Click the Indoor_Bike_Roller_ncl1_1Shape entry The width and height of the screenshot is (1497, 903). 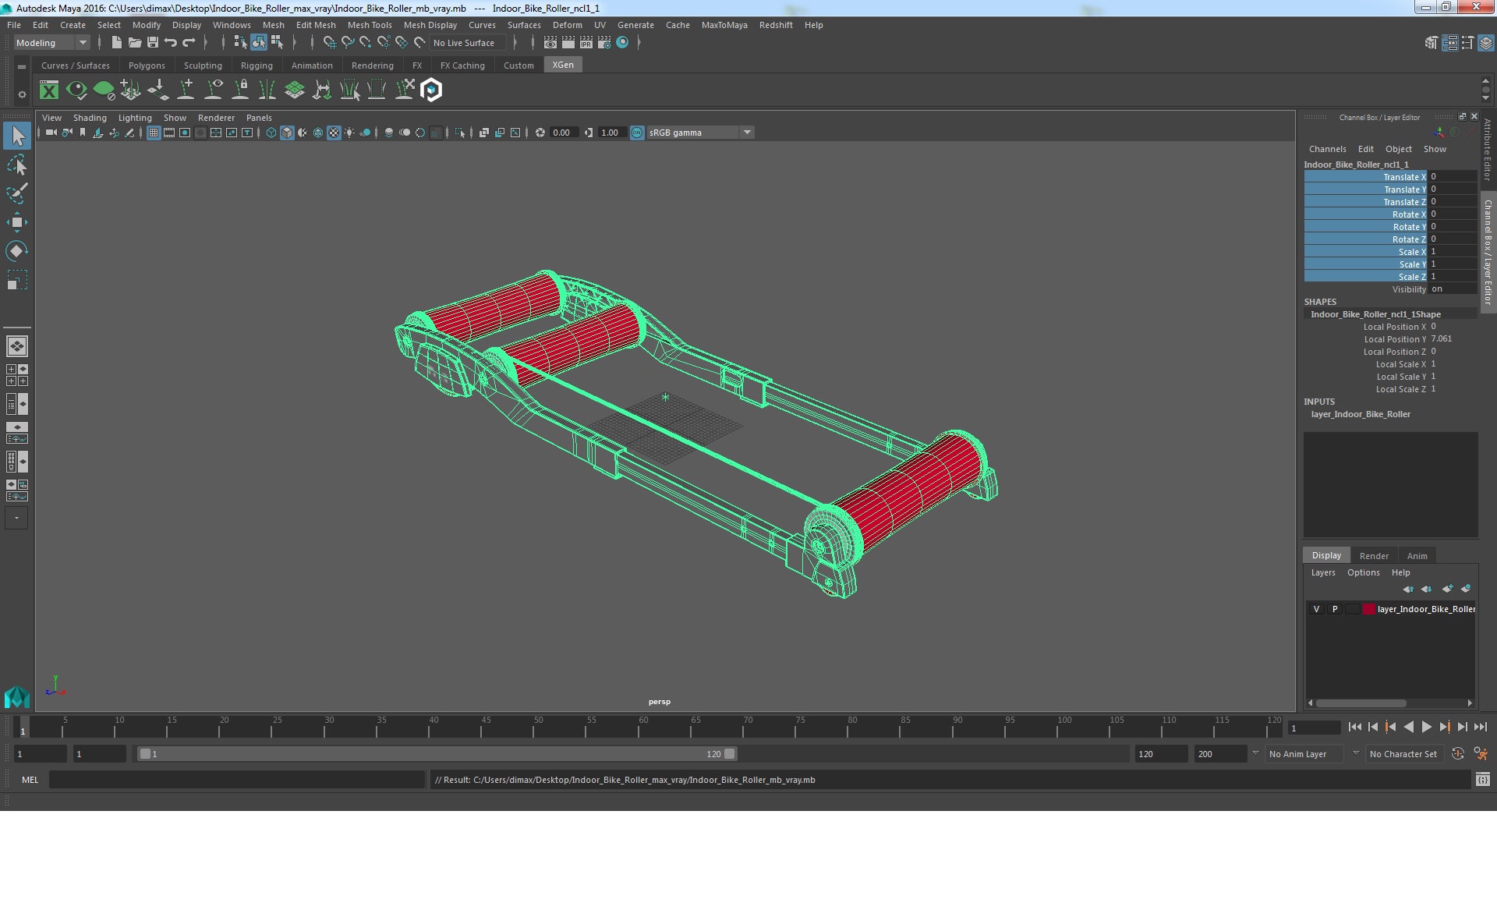(x=1375, y=314)
